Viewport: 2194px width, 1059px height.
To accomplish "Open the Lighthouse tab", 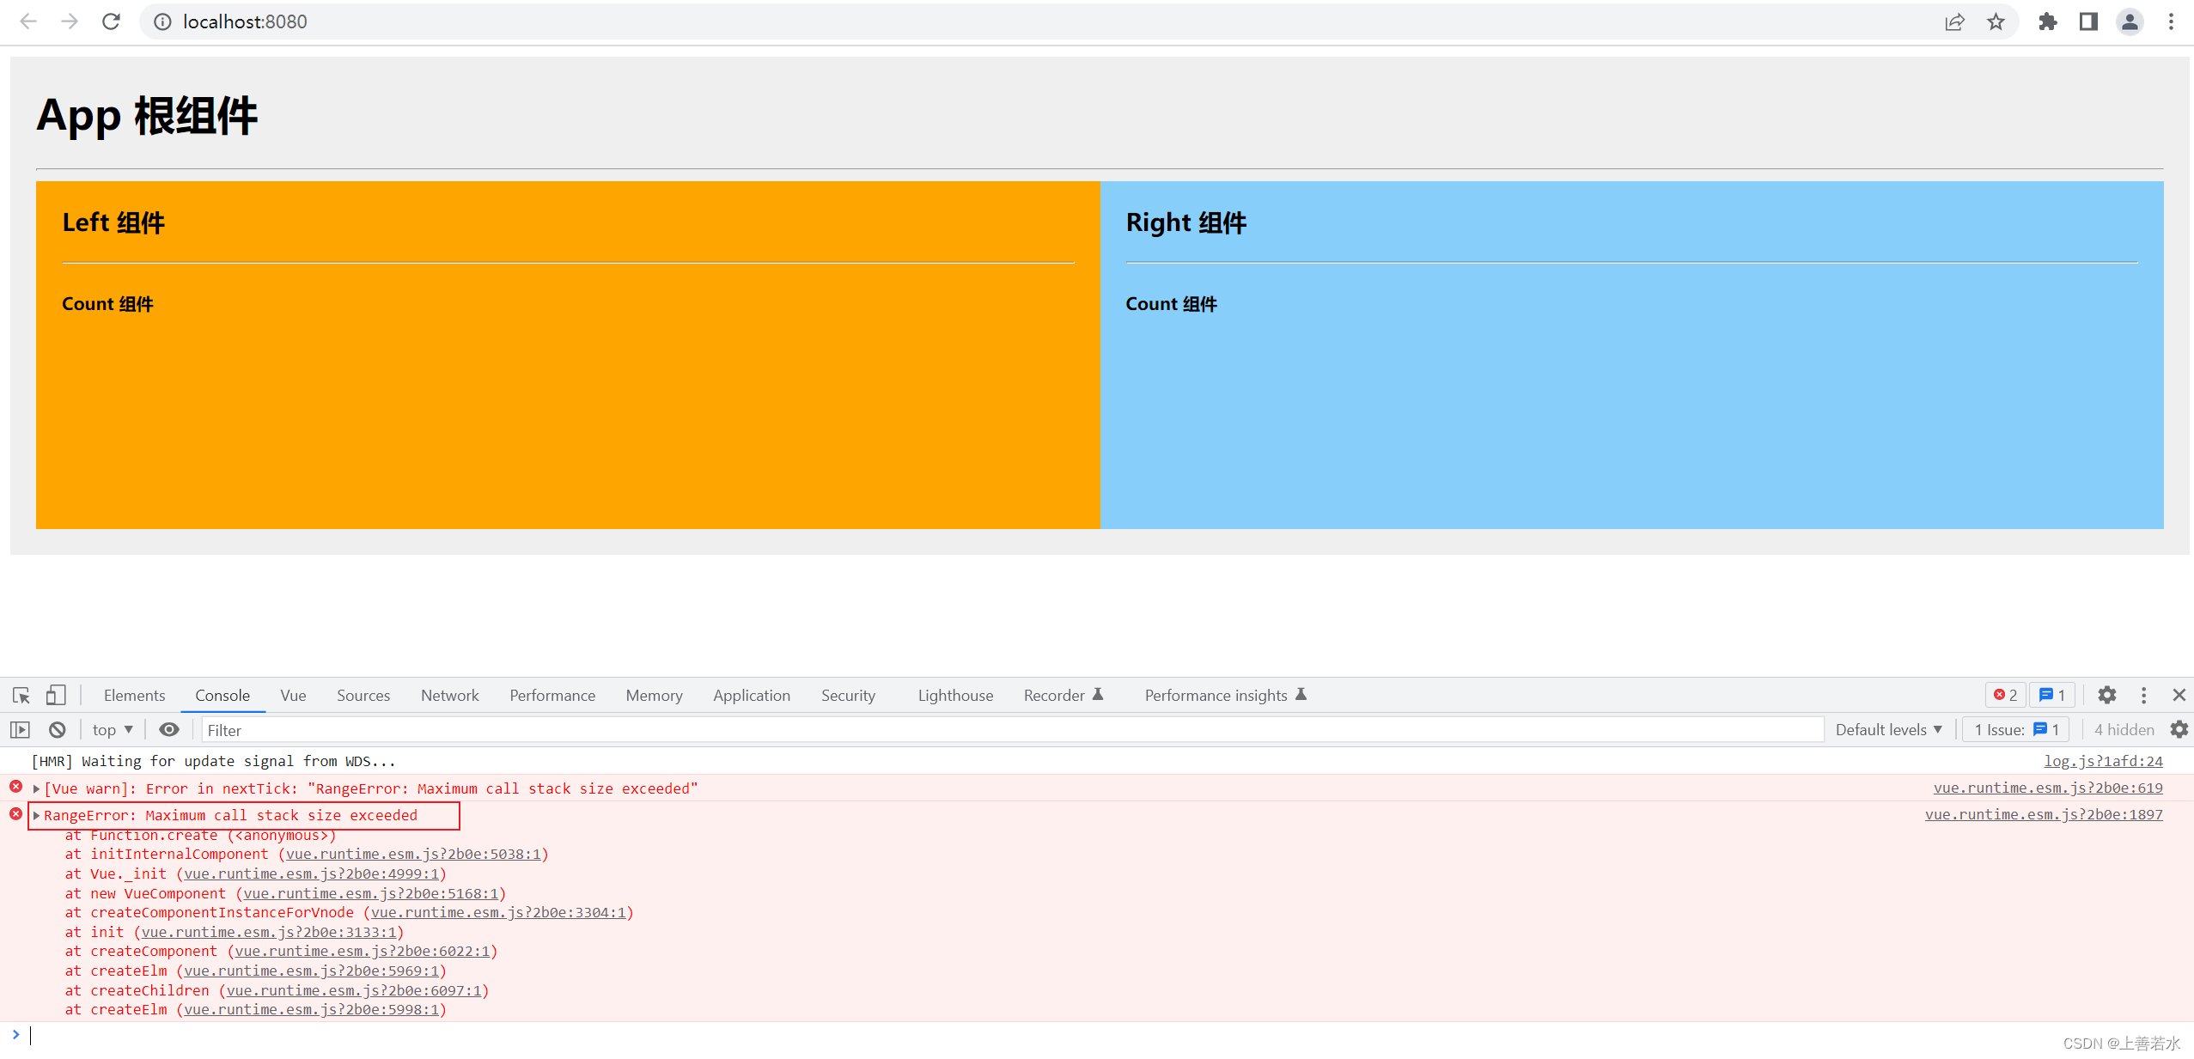I will (x=955, y=695).
